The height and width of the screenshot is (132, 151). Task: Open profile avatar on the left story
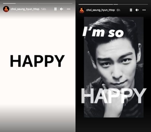[6, 9]
